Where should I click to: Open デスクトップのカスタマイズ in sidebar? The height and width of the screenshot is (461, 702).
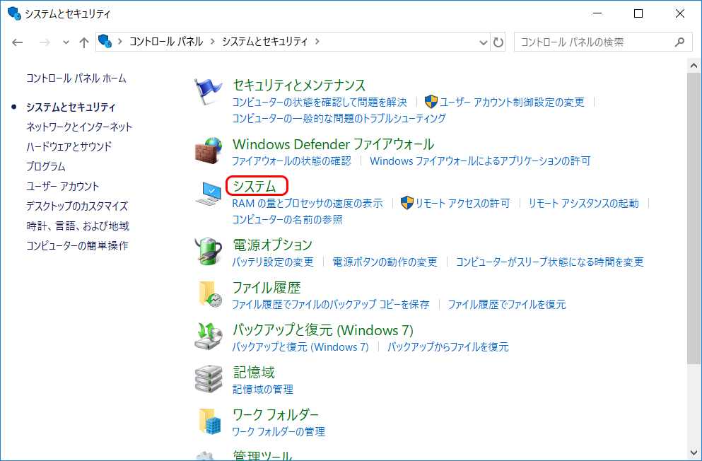click(77, 206)
